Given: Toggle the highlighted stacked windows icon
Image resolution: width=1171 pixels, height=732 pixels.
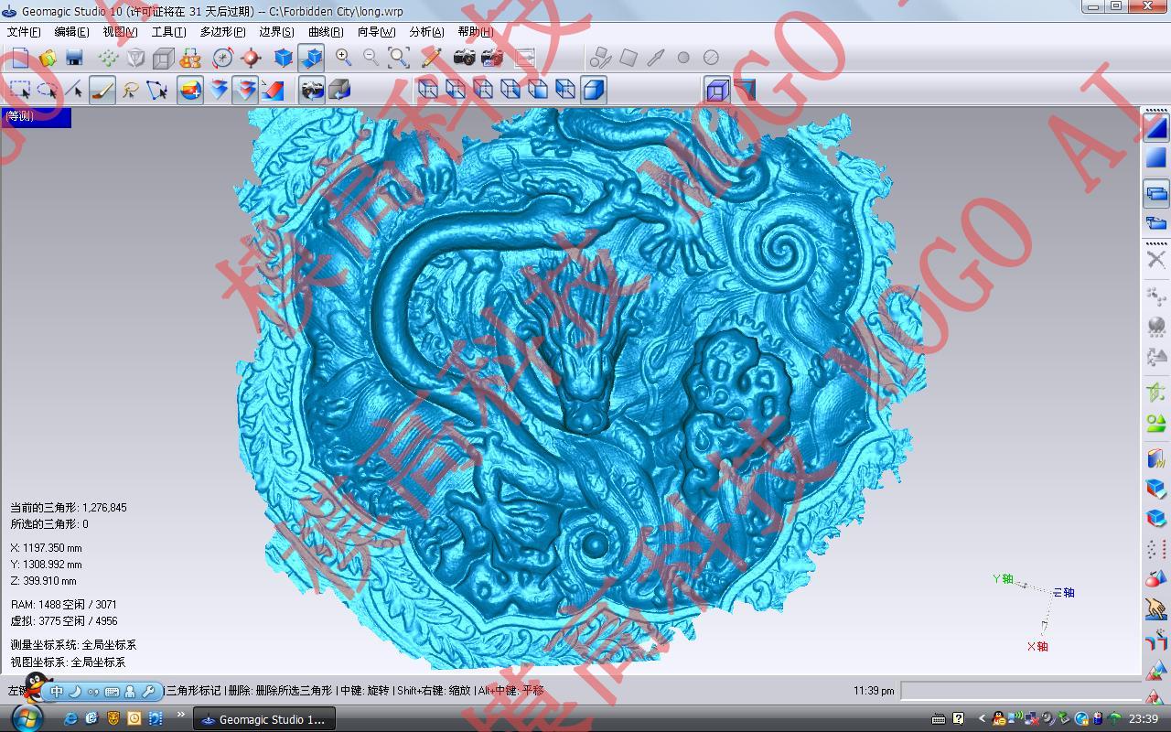Looking at the screenshot, I should point(1156,193).
